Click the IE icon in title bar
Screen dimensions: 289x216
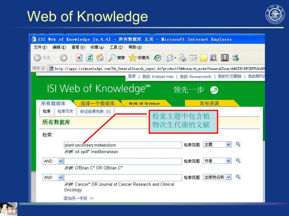coord(34,39)
